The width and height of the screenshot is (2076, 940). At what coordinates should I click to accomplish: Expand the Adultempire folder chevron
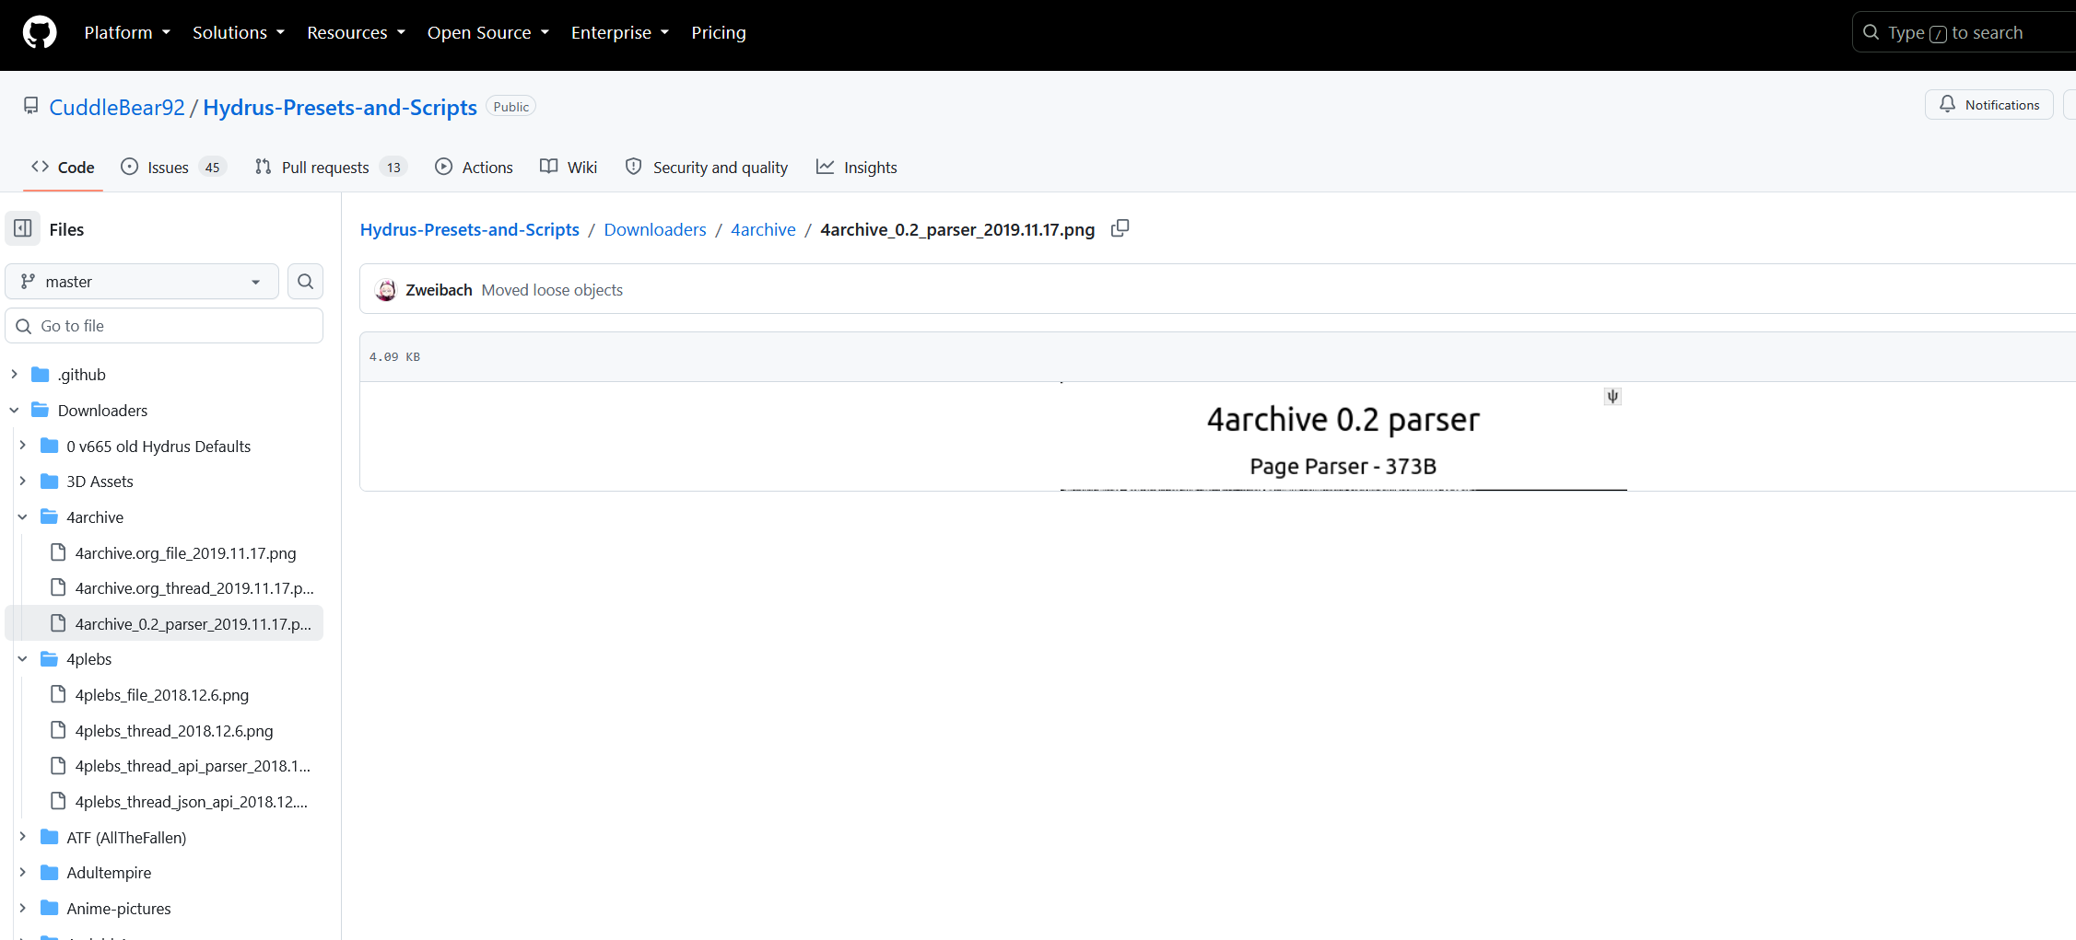pyautogui.click(x=23, y=872)
